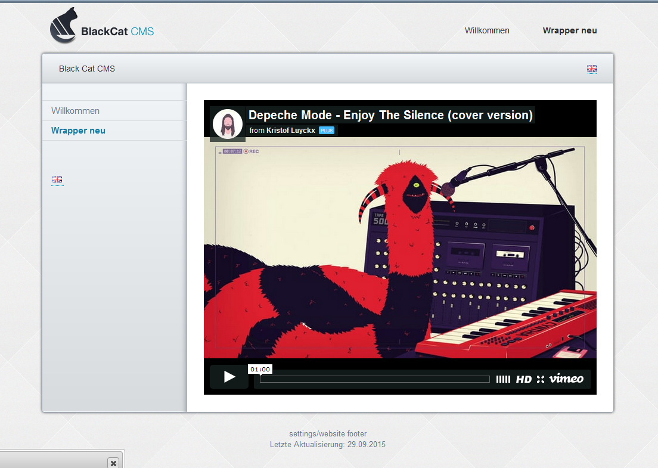Select Wrapper neu in the sidebar menu
658x468 pixels.
coord(78,131)
